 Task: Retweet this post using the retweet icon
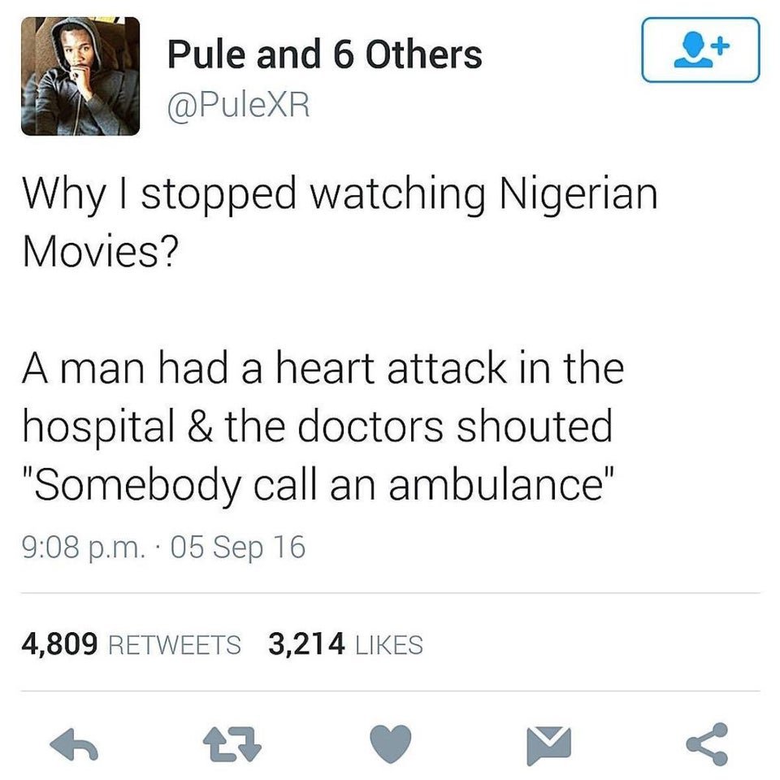click(232, 745)
